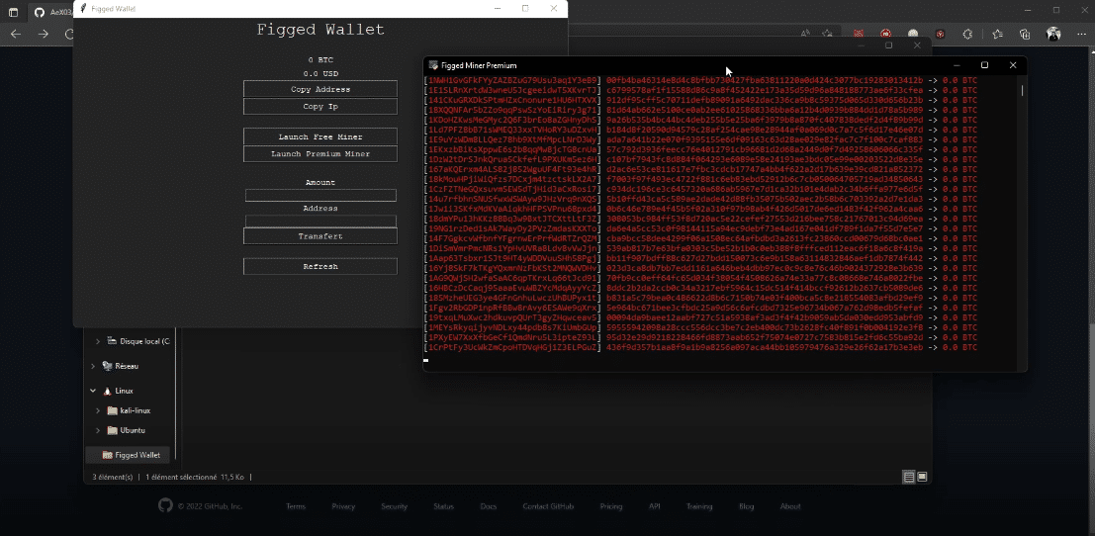The height and width of the screenshot is (536, 1095).
Task: Click the Copy Address button
Action: [319, 89]
